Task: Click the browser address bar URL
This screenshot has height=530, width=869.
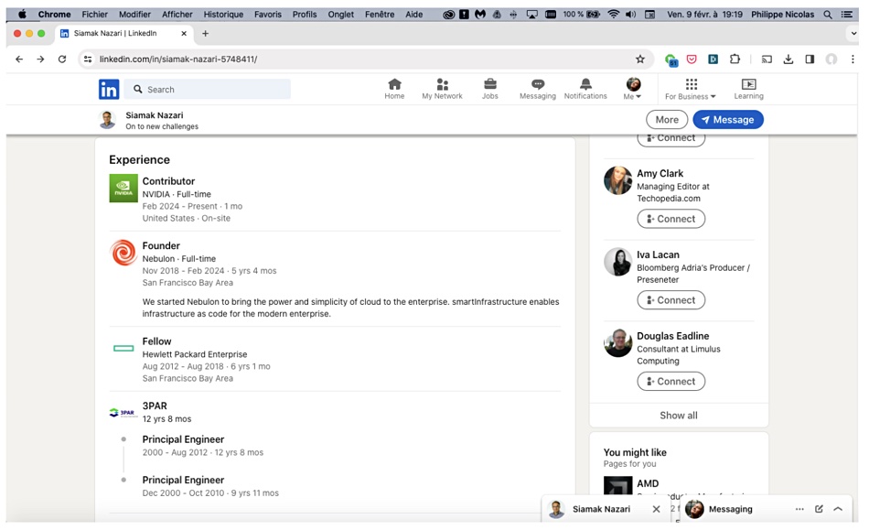Action: pos(177,59)
